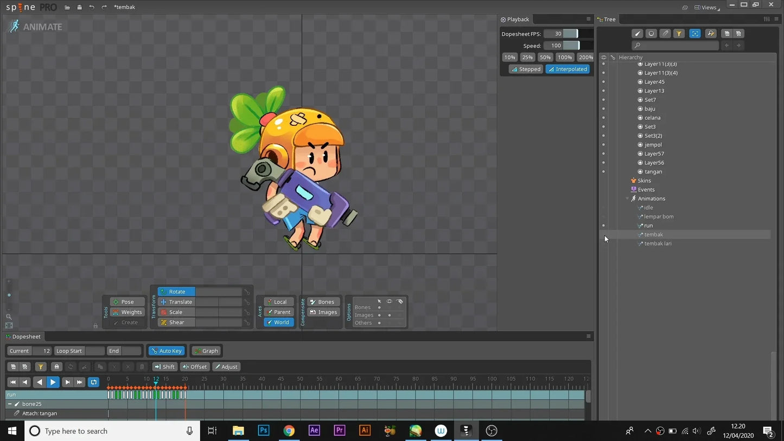Click the dopesheet loop/repeat playback icon
Screen dimensions: 784x441
coord(93,382)
